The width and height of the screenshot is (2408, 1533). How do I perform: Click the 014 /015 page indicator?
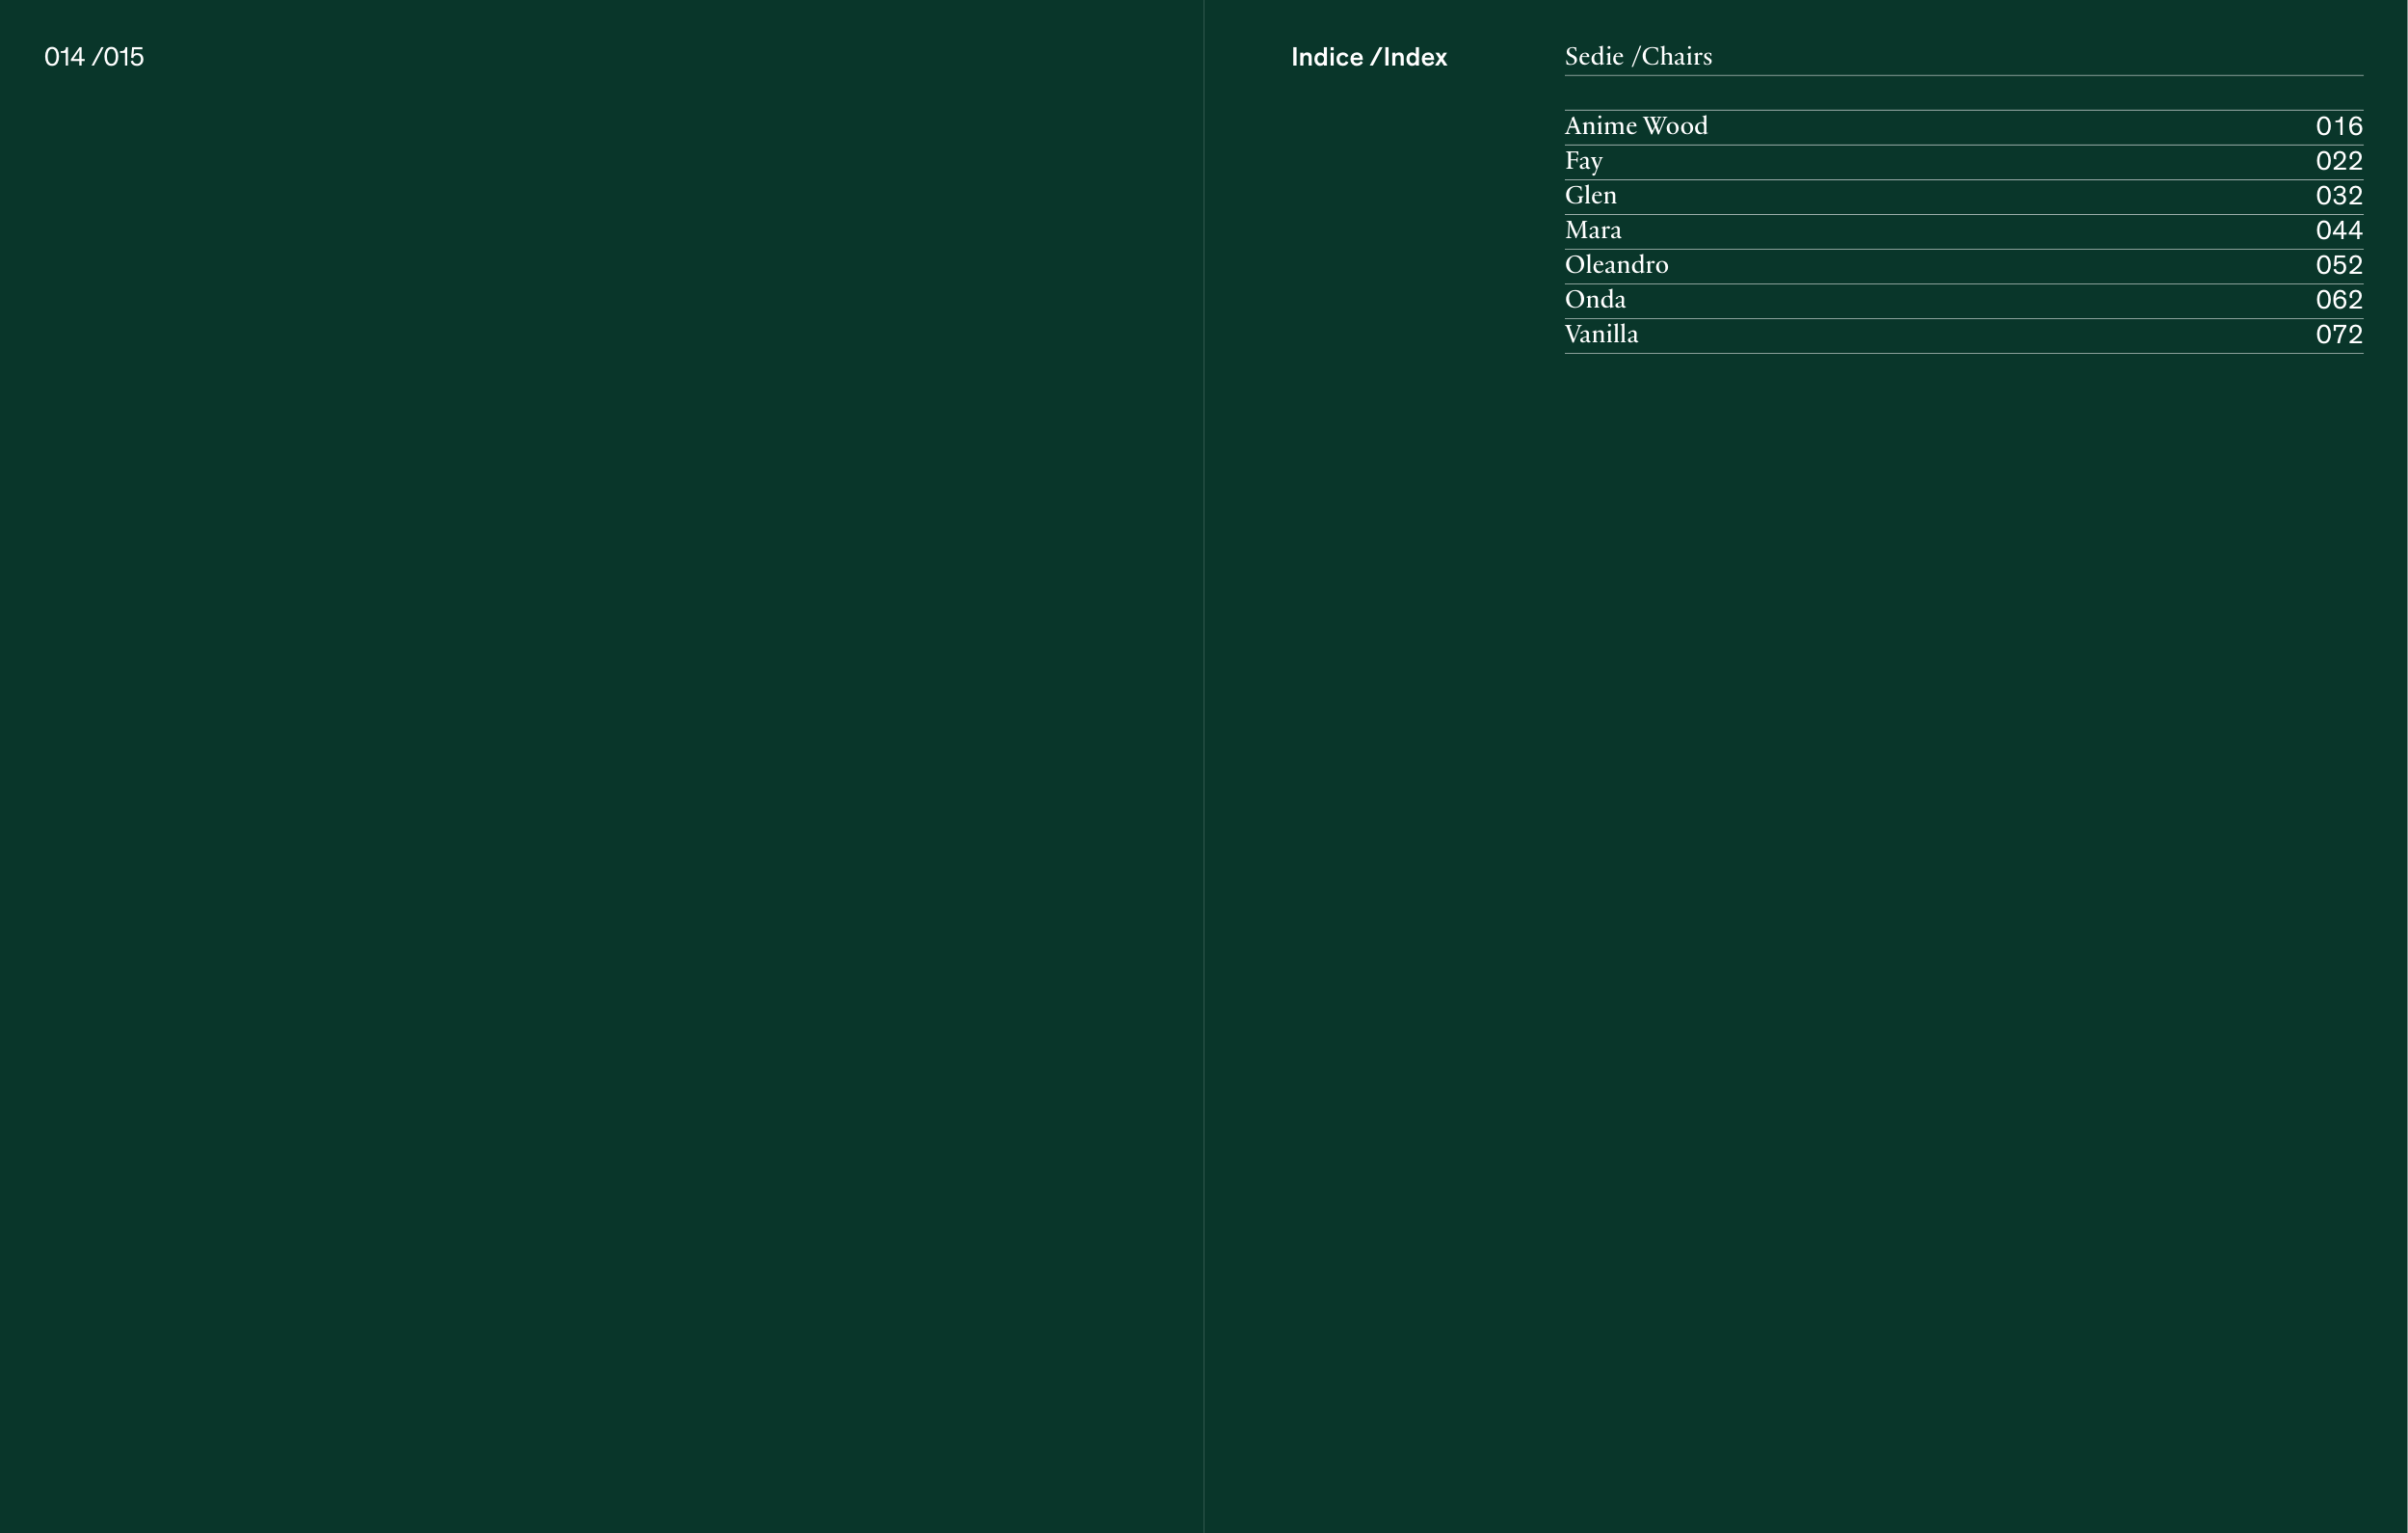pos(94,57)
